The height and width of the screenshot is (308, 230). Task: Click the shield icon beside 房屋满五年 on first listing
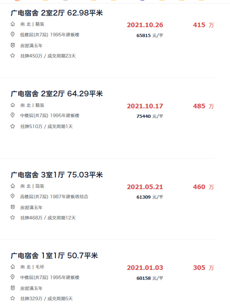12,46
